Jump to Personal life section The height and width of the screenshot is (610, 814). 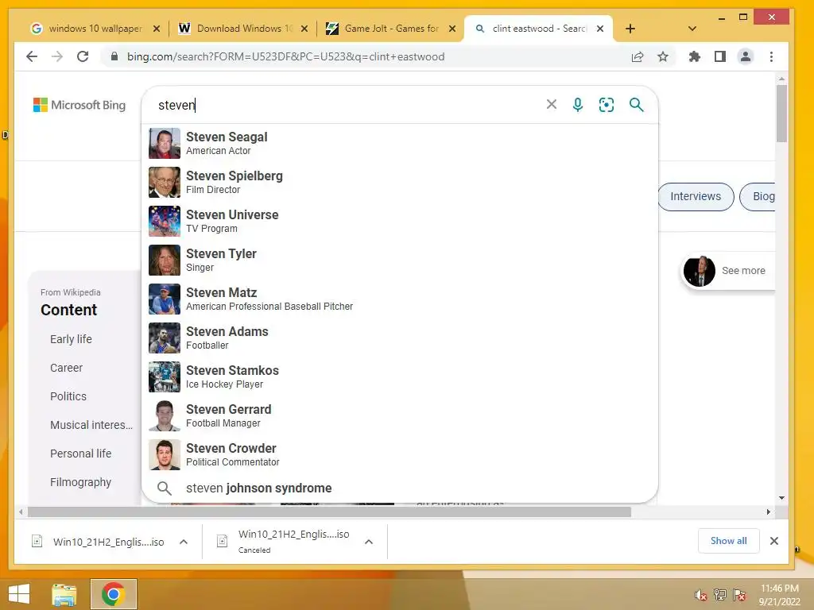click(81, 454)
